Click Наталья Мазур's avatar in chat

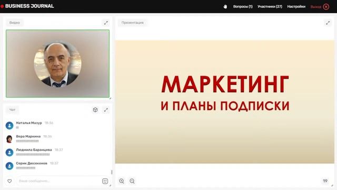point(9,126)
